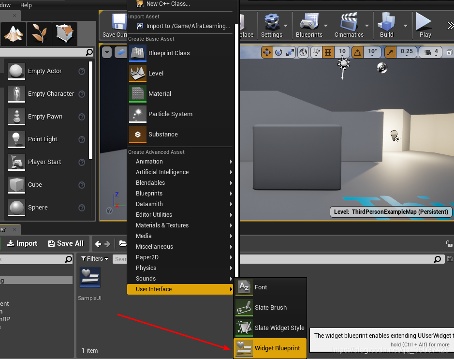The image size is (454, 359).
Task: Open help for Empty Actor
Action: pos(82,71)
